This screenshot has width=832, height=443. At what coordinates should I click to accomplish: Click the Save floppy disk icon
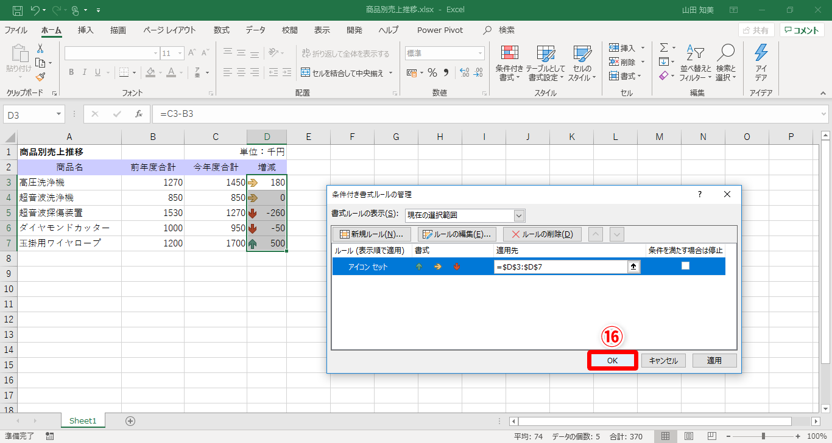click(x=18, y=10)
